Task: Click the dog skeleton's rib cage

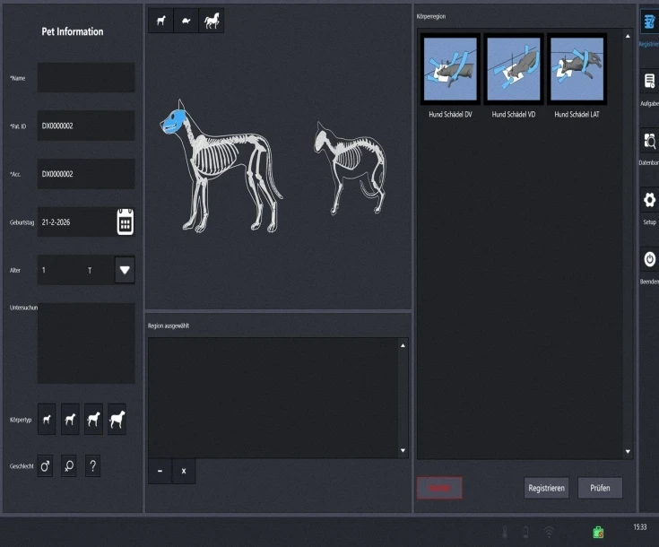Action: coord(215,157)
